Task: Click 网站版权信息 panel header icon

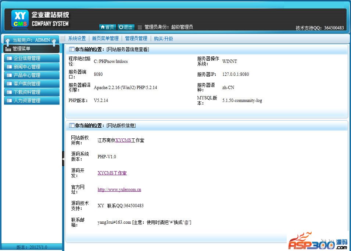Action: [72, 125]
